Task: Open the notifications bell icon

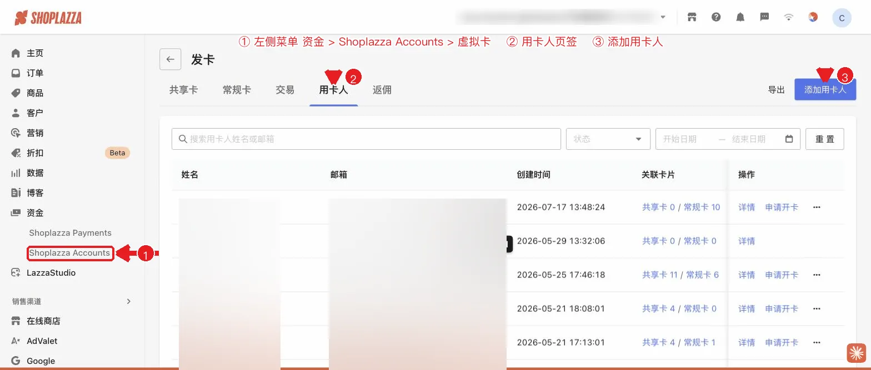Action: (740, 17)
